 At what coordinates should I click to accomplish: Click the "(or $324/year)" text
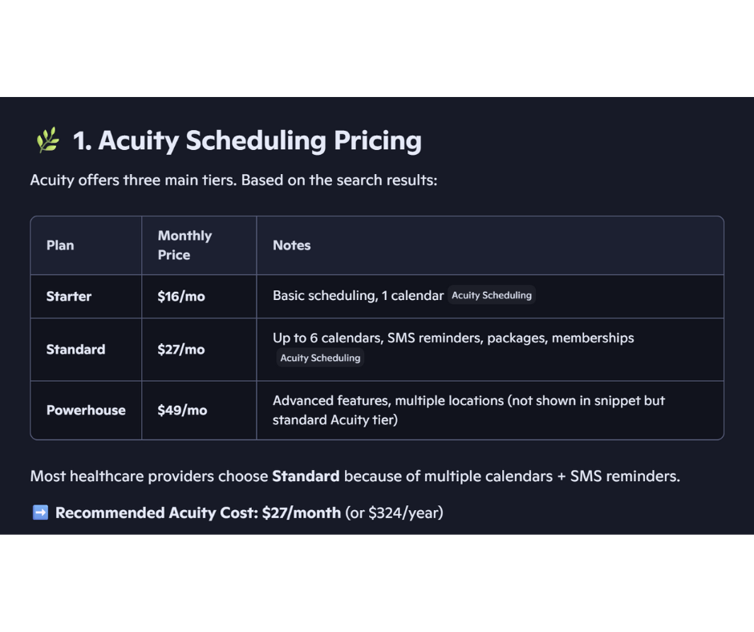(394, 512)
